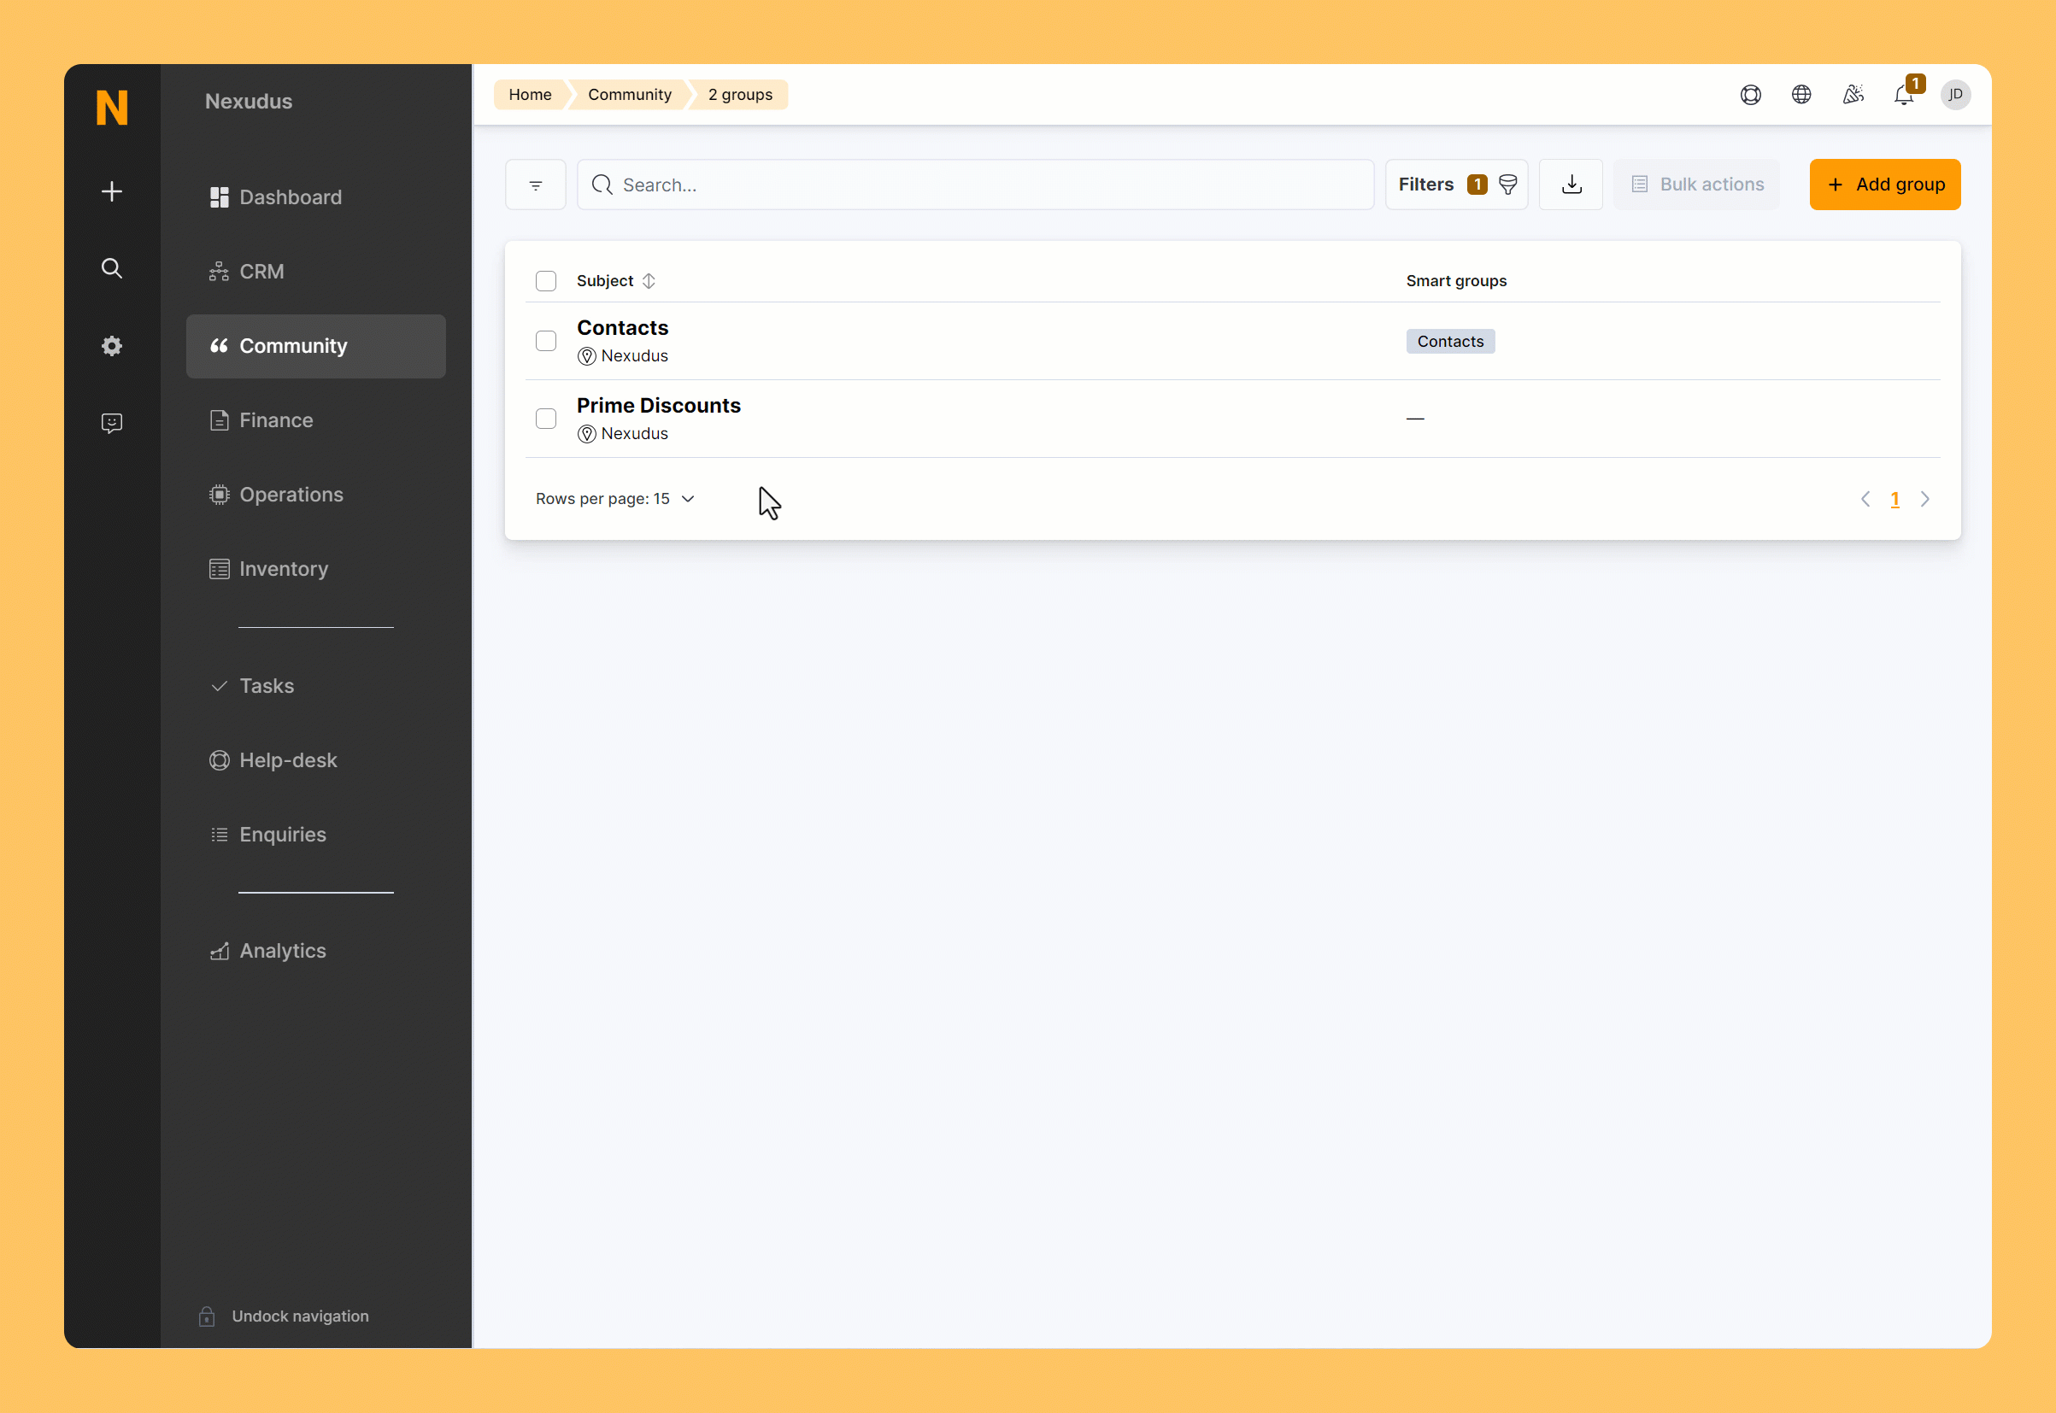Image resolution: width=2056 pixels, height=1413 pixels.
Task: Click the Contacts smart group tag
Action: click(x=1450, y=342)
